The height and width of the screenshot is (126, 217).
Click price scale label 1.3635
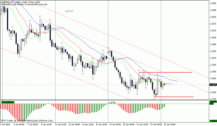pos(213,31)
